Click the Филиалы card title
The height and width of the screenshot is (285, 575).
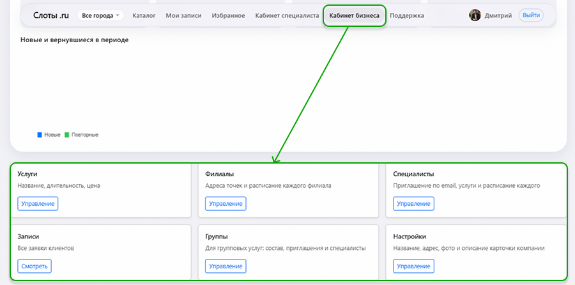click(x=220, y=174)
